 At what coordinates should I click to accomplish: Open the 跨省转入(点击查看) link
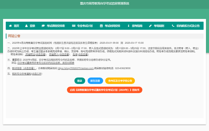(60, 54)
